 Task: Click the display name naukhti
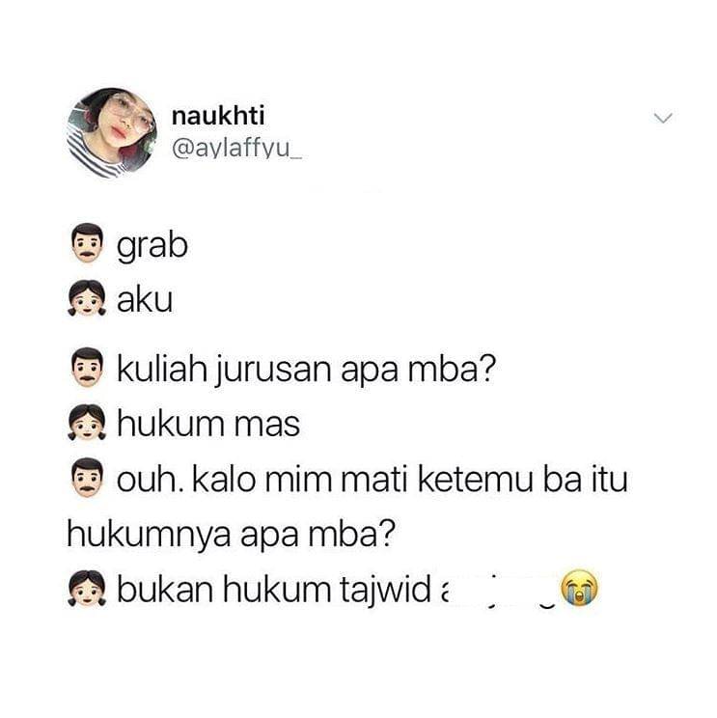click(218, 115)
